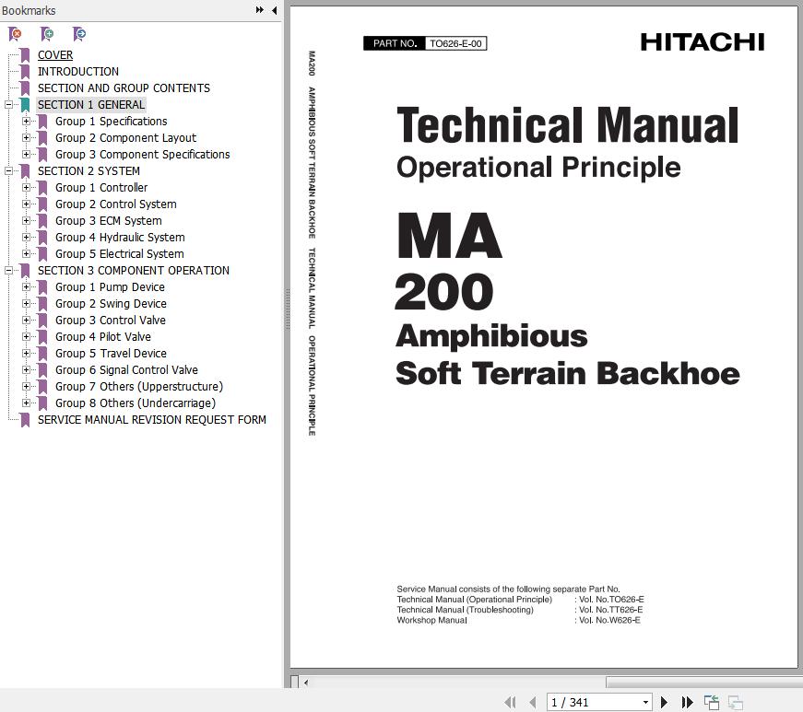
Task: Open page number dropdown list
Action: pos(645,702)
